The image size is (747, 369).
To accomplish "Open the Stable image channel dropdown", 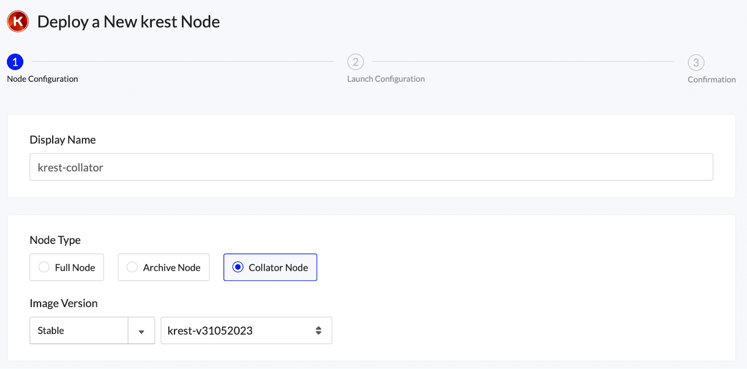I will (79, 331).
